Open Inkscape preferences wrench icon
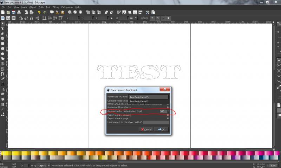Viewport: 281px width, 168px height. 148,12
